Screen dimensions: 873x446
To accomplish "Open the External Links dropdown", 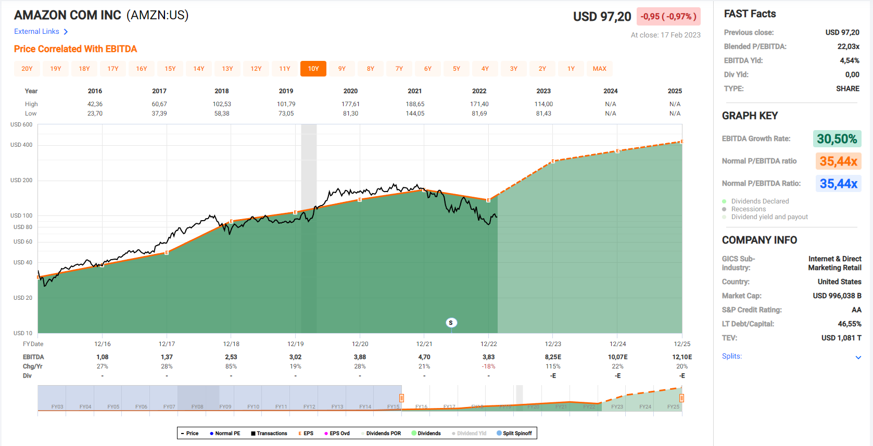I will pyautogui.click(x=37, y=32).
